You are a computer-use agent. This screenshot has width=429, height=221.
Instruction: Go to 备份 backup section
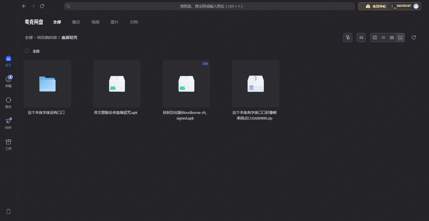(x=8, y=103)
